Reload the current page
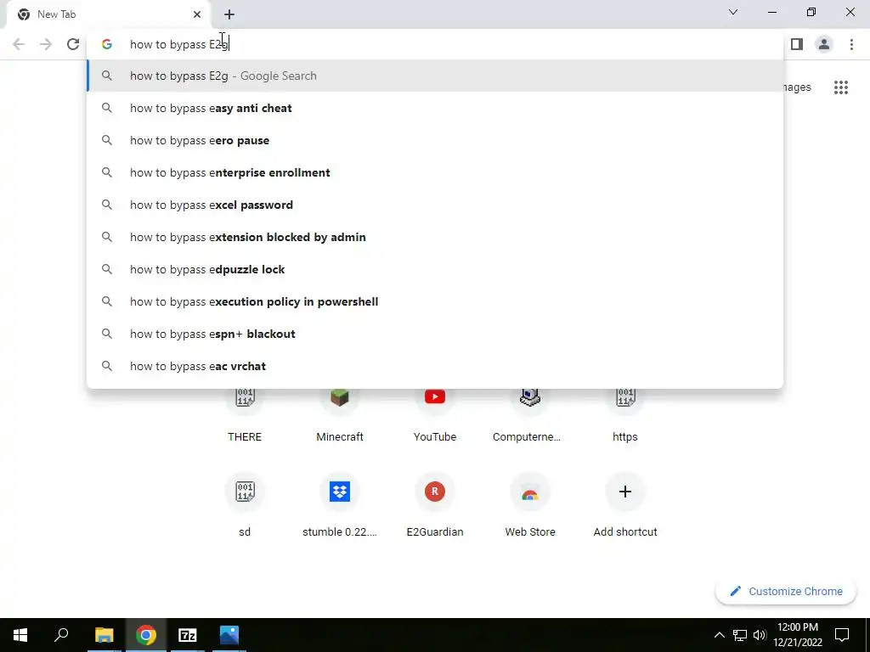The width and height of the screenshot is (870, 652). [x=73, y=44]
